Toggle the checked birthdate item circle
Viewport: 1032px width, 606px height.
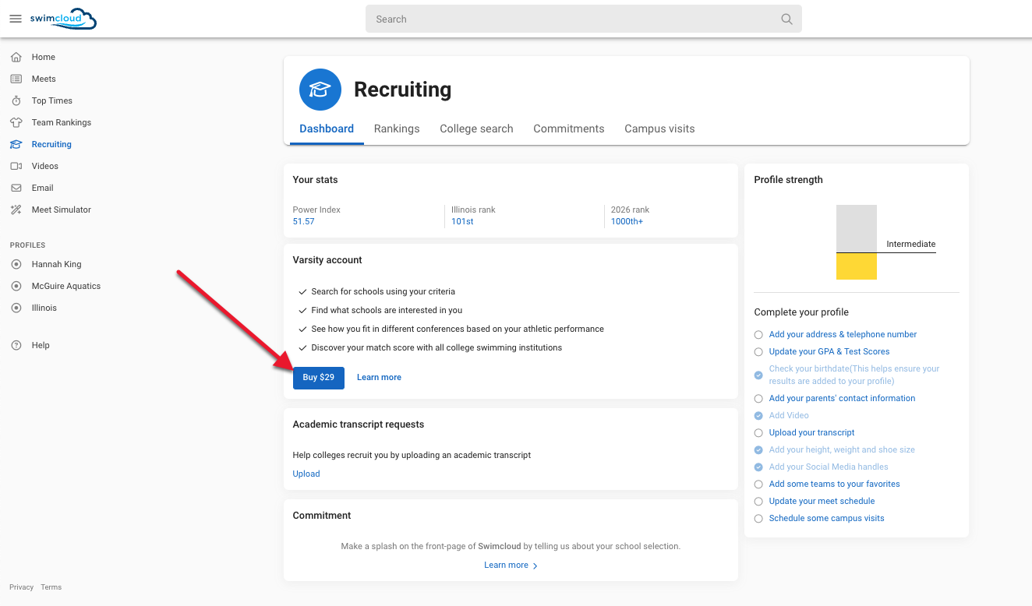click(x=758, y=375)
